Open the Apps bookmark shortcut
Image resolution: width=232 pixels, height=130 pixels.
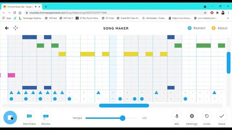tap(7, 18)
